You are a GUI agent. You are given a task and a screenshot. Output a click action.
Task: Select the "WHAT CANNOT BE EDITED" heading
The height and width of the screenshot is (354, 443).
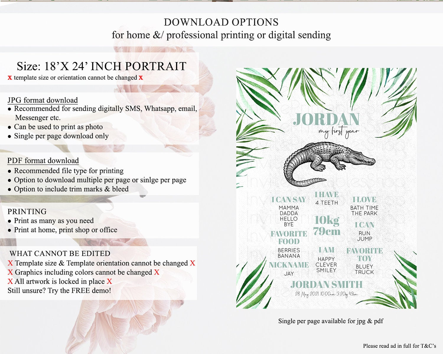click(x=60, y=253)
